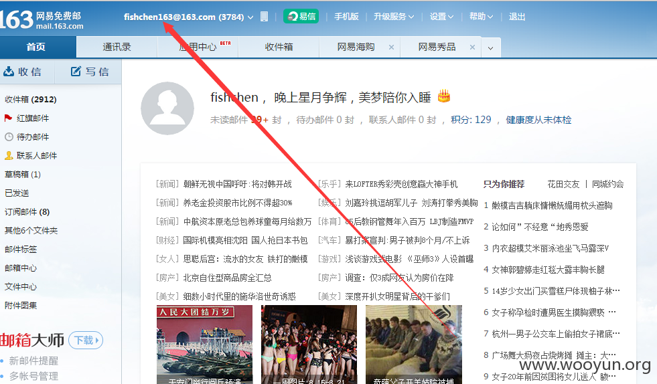Close the 网易海购 tab
The height and width of the screenshot is (384, 657).
coord(391,47)
